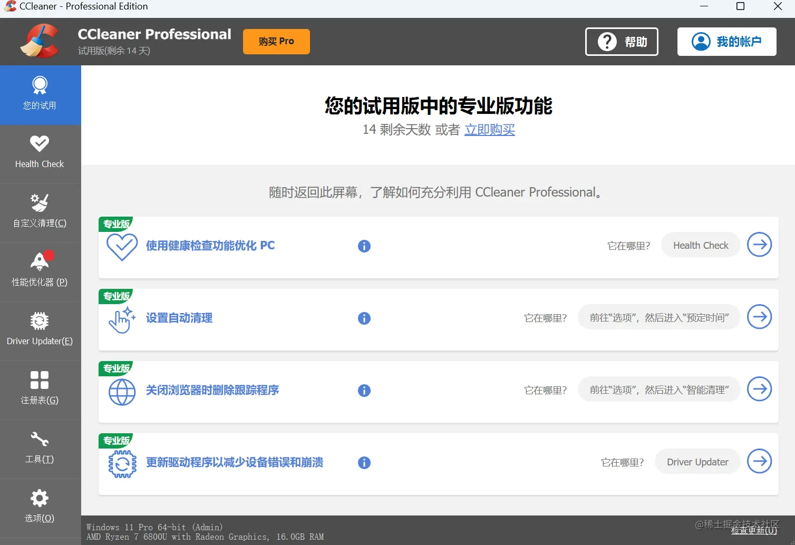Show info for 更新驱动程序以减少设备错误和崩溃
Image resolution: width=795 pixels, height=545 pixels.
(x=364, y=463)
